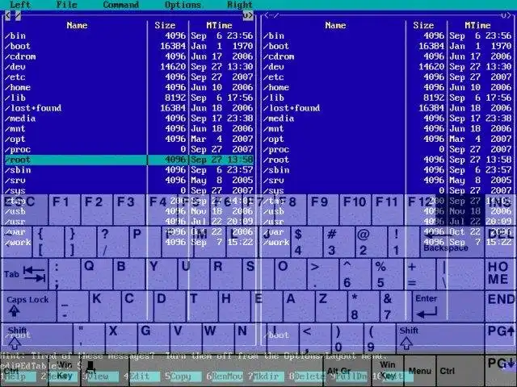
Task: Tap the Q key on keyboard overlay
Action: click(97, 274)
